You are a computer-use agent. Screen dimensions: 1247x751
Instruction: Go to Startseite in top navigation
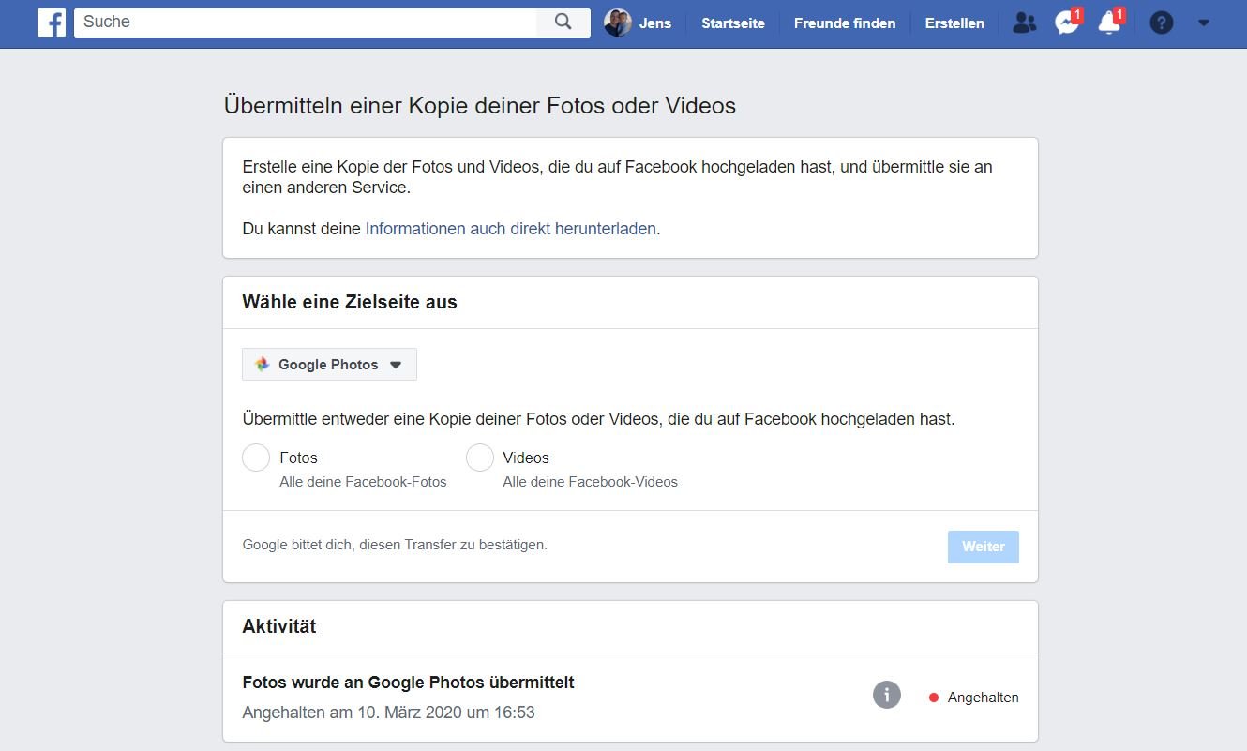tap(732, 23)
